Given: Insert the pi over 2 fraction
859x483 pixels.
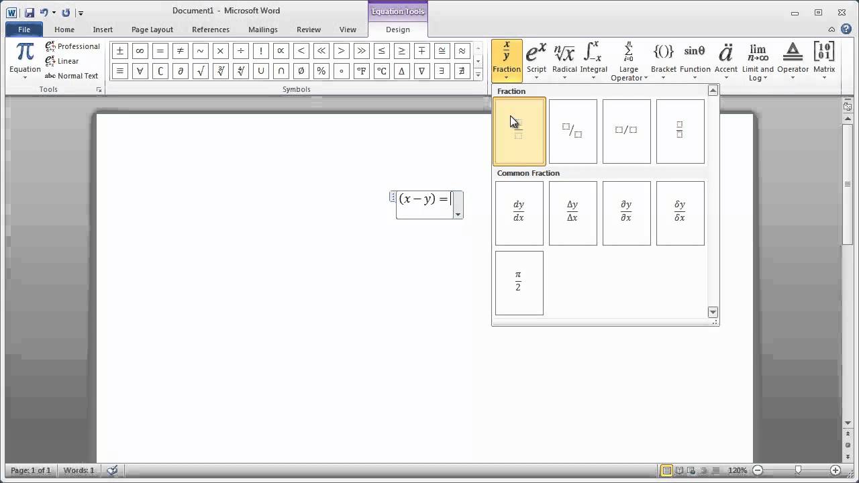Looking at the screenshot, I should (x=519, y=283).
